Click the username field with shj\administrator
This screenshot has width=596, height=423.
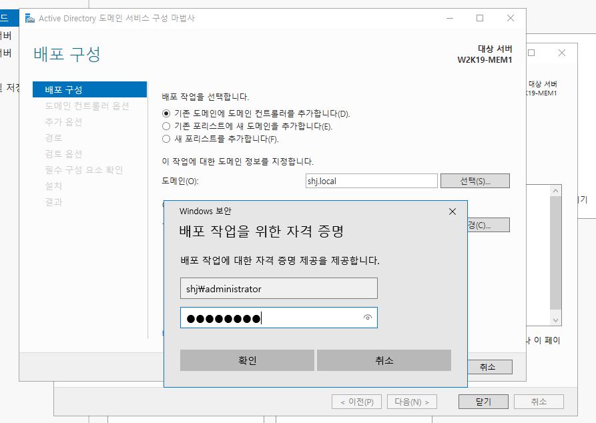pos(278,288)
